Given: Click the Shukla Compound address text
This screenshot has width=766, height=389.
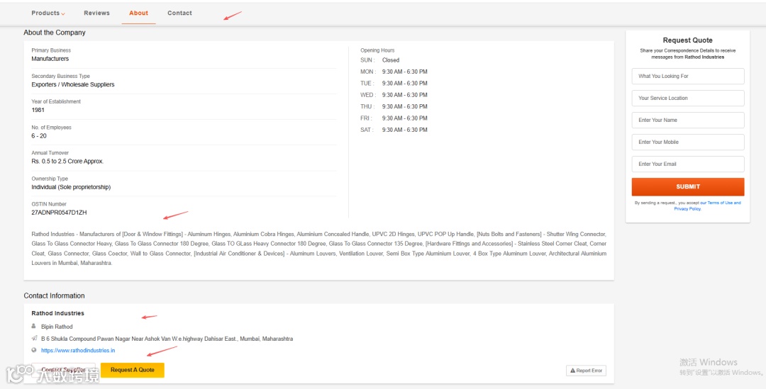Looking at the screenshot, I should click(x=167, y=339).
